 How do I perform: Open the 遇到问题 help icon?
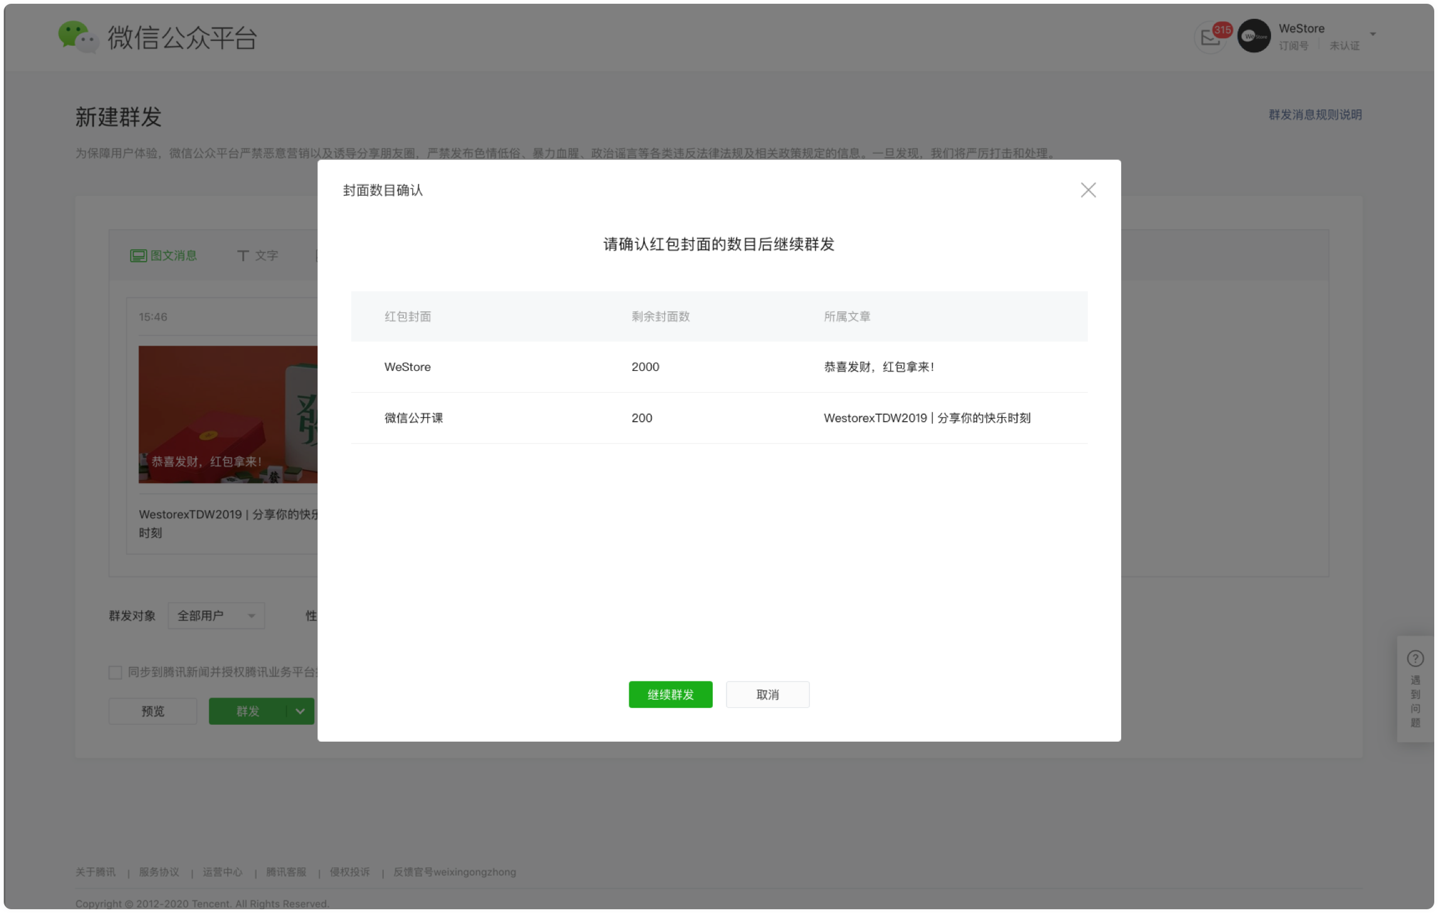[1415, 658]
